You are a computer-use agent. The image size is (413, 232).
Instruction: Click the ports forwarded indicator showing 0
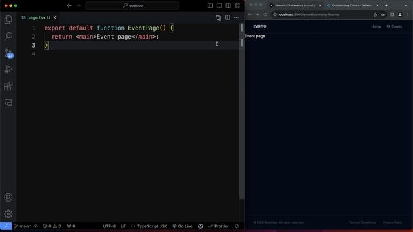pyautogui.click(x=71, y=226)
